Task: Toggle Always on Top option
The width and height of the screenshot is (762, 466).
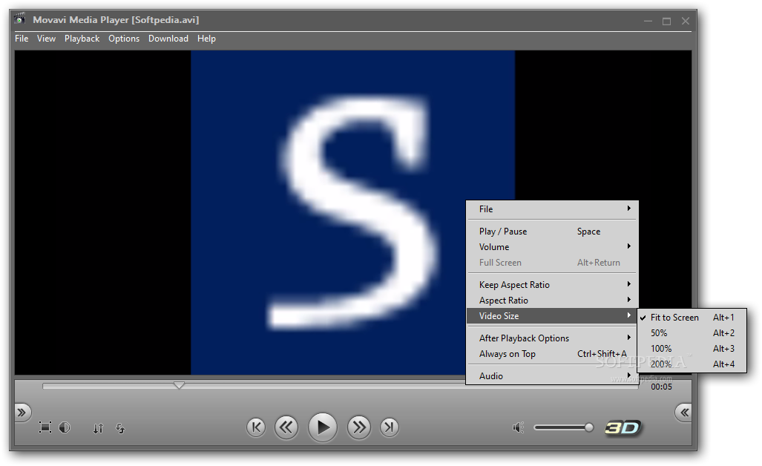Action: (x=552, y=354)
